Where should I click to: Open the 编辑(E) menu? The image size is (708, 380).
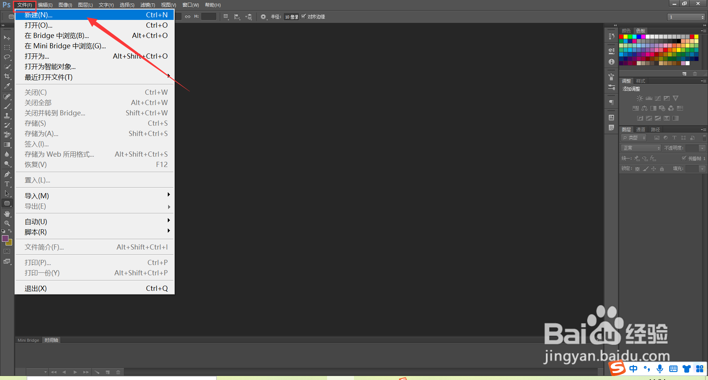[45, 5]
